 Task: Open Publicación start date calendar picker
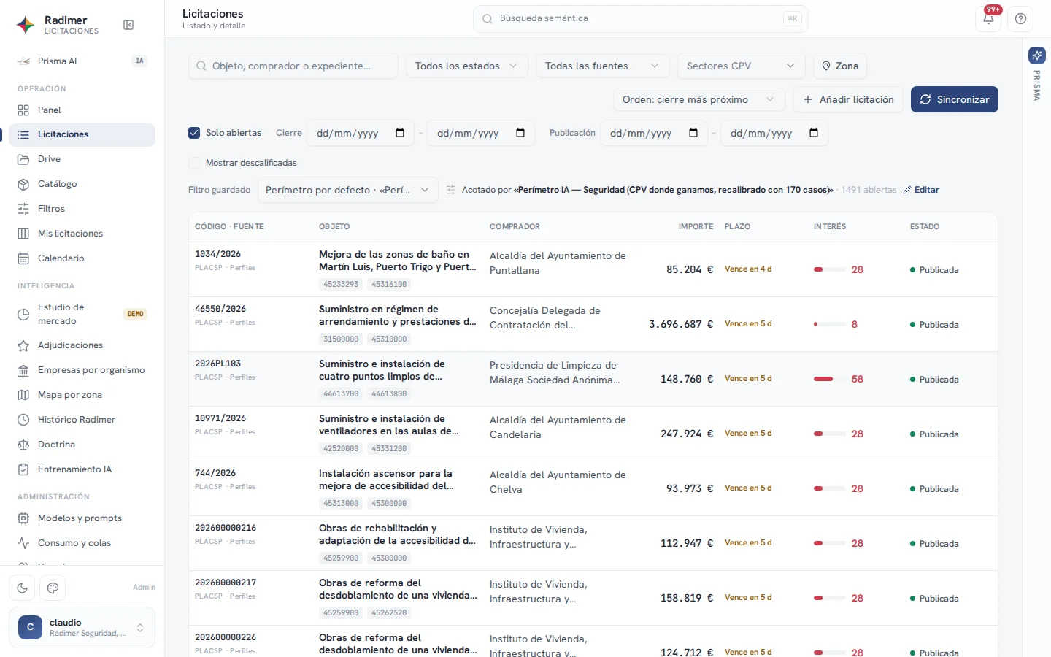tap(693, 133)
